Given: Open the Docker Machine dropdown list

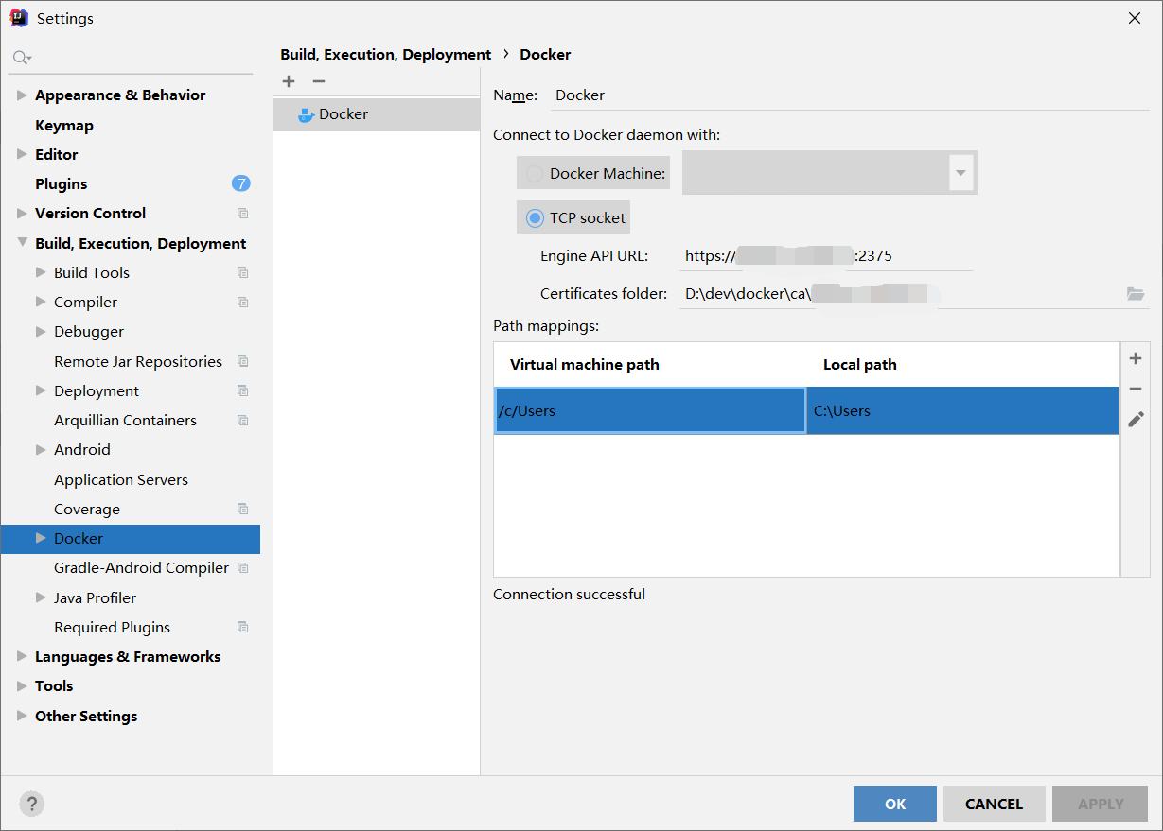Looking at the screenshot, I should pos(960,174).
